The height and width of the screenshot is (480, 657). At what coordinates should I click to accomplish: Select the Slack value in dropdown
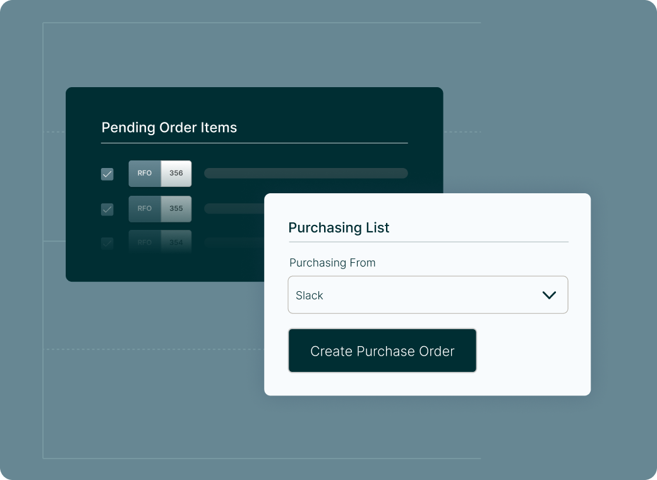click(309, 296)
